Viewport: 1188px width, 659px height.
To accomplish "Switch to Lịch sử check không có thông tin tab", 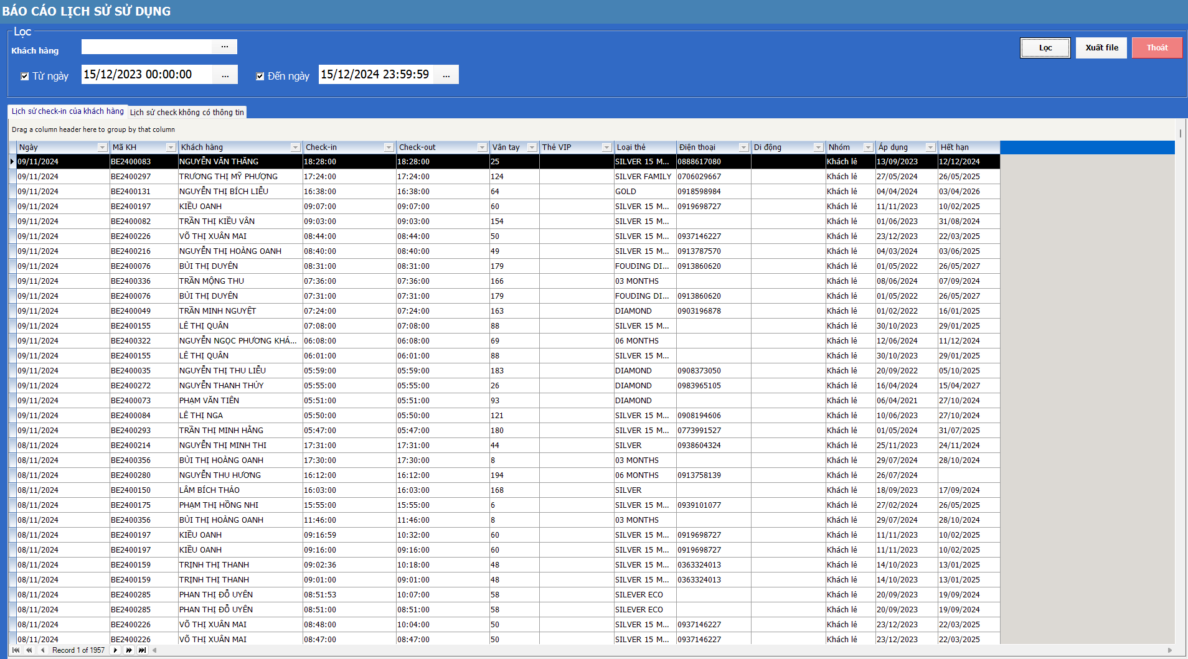I will [187, 112].
